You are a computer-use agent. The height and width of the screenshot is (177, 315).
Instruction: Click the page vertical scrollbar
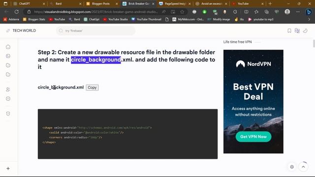[x=314, y=43]
